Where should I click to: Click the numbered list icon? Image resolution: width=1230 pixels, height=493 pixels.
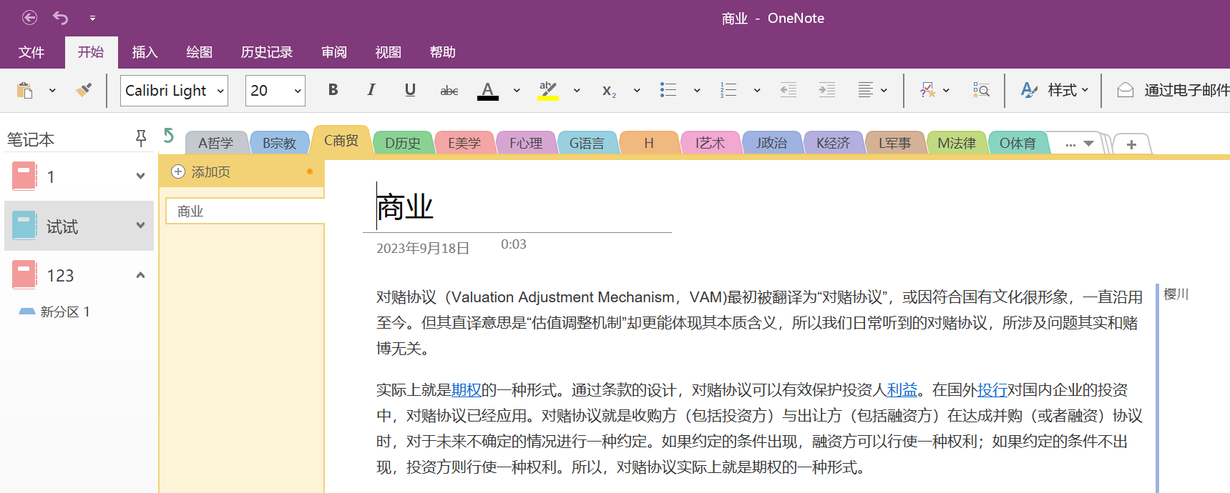(728, 90)
